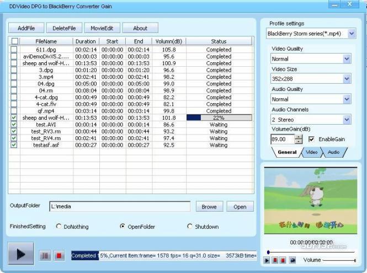The image size is (367, 273).
Task: Select the 4-cat.flv file row
Action: coord(131,104)
